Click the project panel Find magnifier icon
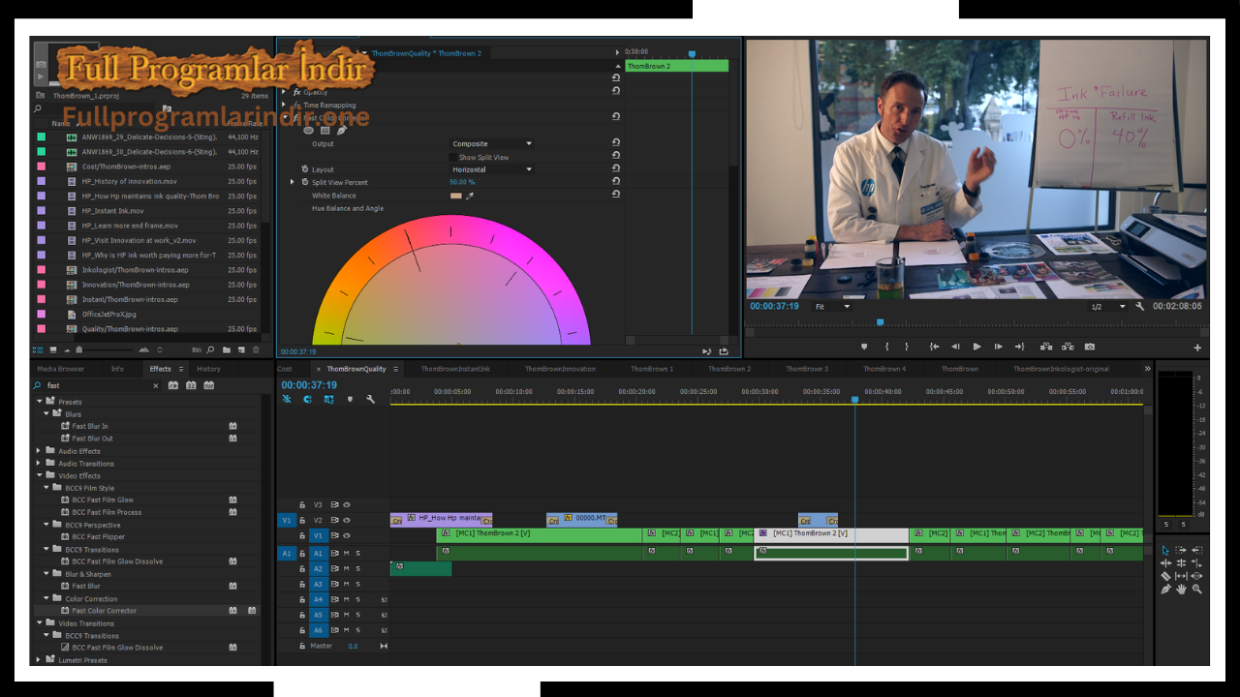Image resolution: width=1240 pixels, height=697 pixels. 210,349
